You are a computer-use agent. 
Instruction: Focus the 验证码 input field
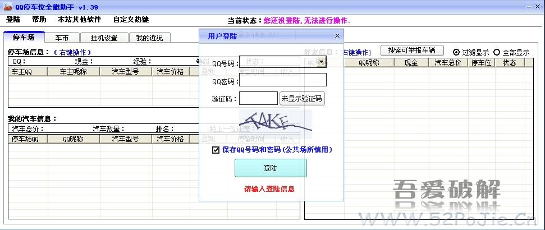259,98
